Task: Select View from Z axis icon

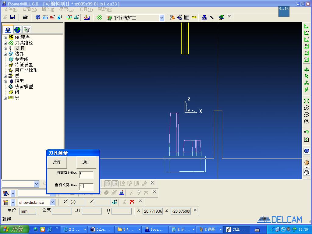Action: pyautogui.click(x=307, y=39)
